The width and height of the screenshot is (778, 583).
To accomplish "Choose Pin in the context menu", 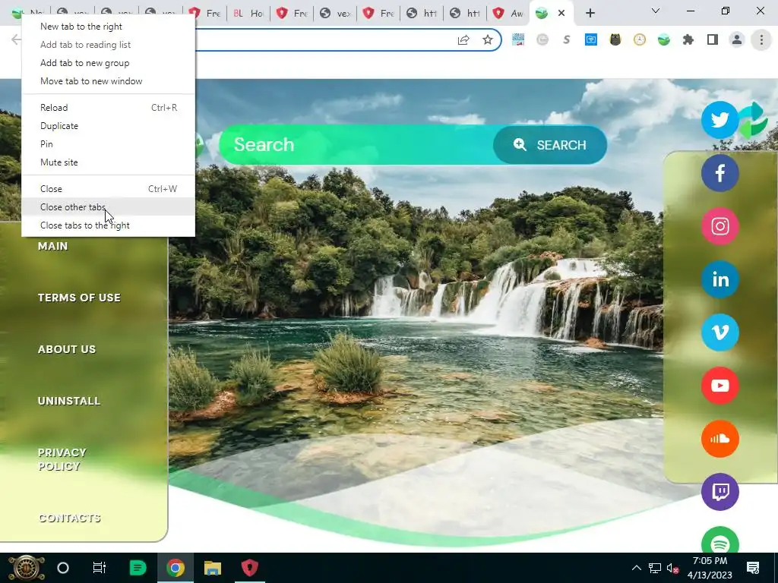I will (108, 143).
